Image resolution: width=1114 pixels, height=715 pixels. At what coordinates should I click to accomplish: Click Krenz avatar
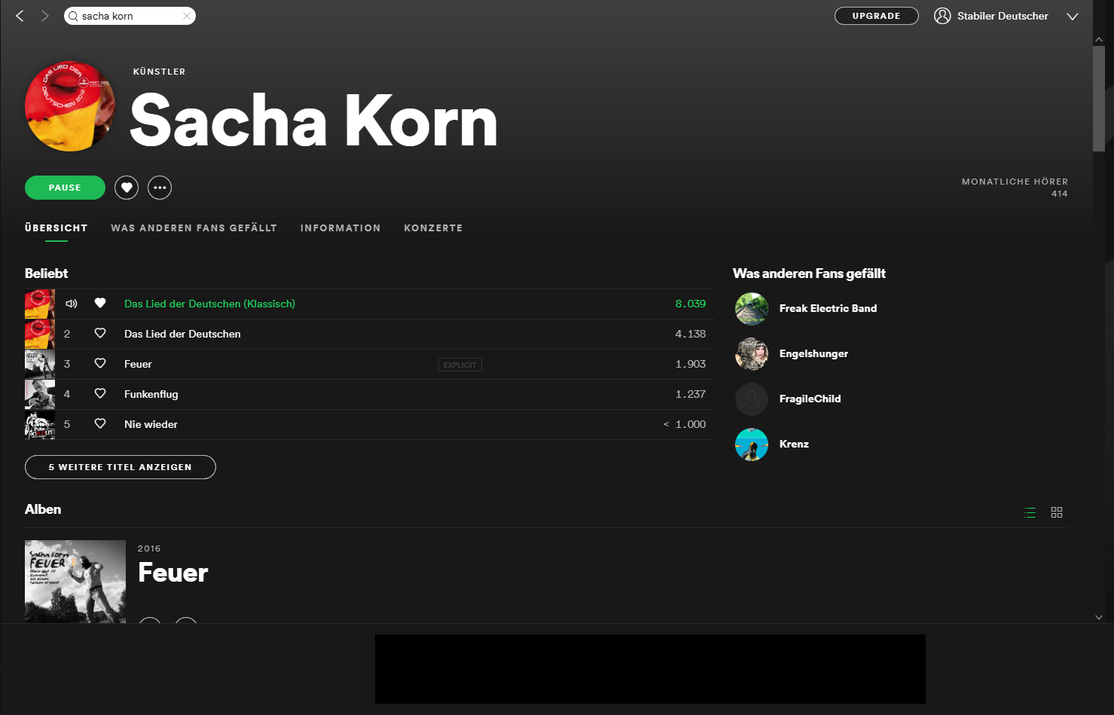[752, 445]
